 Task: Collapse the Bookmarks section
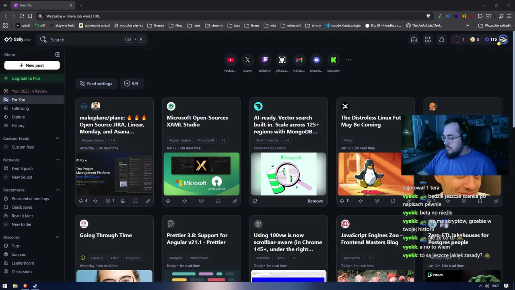pyautogui.click(x=58, y=190)
